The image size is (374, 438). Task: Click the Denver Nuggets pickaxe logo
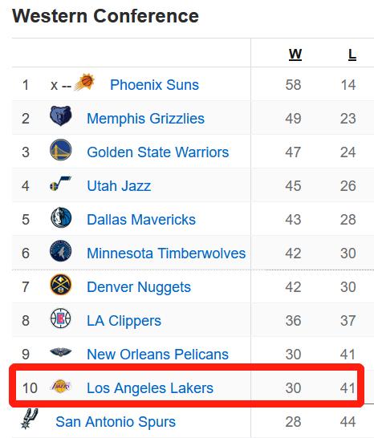point(61,285)
